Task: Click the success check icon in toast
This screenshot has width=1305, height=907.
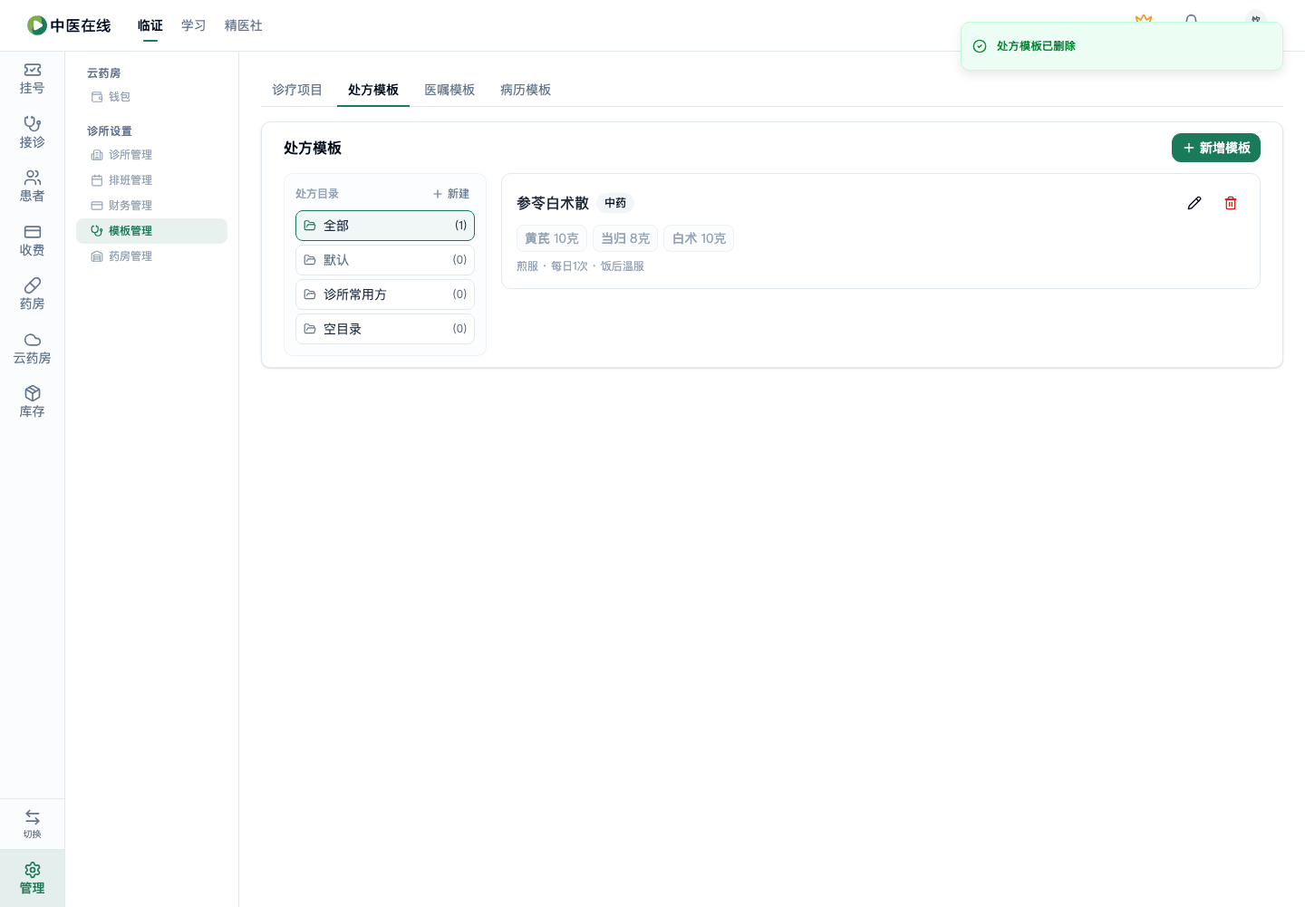Action: (980, 46)
